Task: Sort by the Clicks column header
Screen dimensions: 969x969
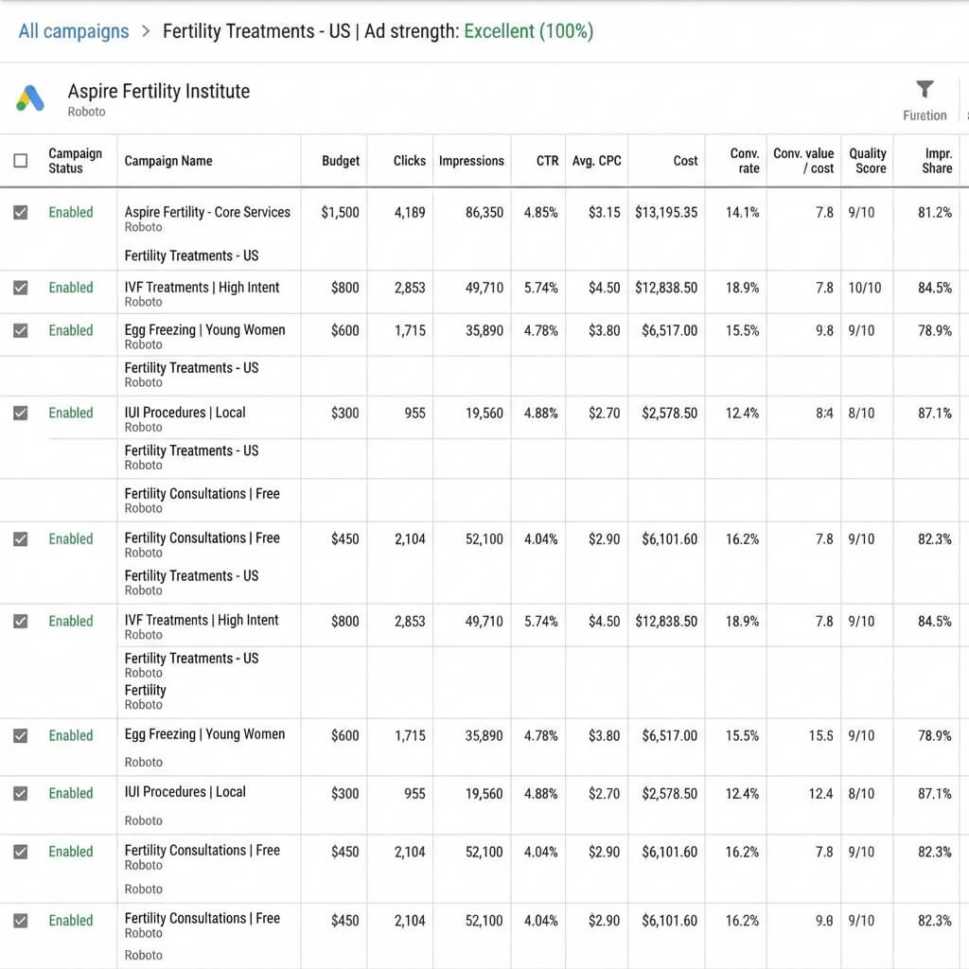Action: point(409,161)
